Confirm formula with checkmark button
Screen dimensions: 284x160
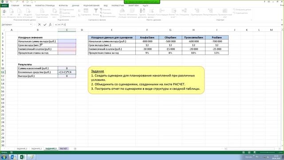click(45, 24)
